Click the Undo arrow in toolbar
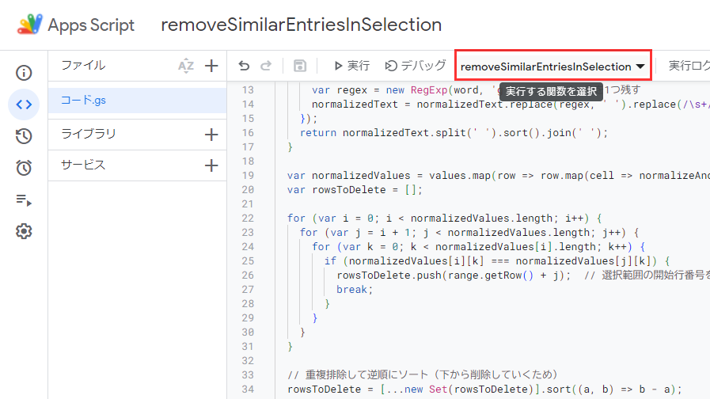The height and width of the screenshot is (399, 710). click(x=244, y=66)
